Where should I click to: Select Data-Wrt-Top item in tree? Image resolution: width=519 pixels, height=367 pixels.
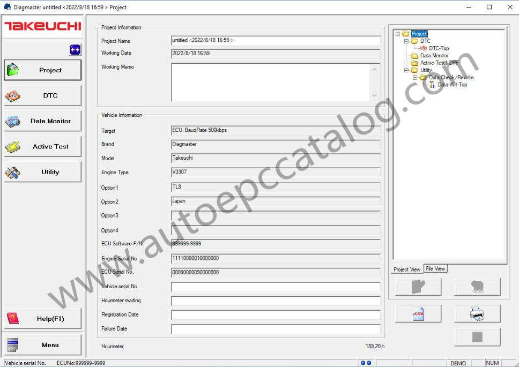click(452, 85)
